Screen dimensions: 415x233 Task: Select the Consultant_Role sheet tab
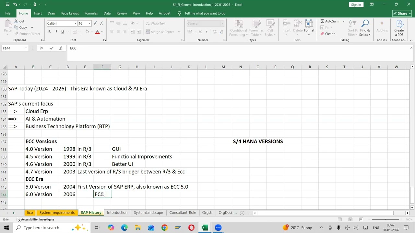click(x=183, y=213)
